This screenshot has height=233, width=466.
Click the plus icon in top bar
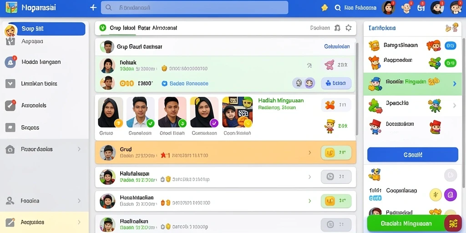(93, 8)
